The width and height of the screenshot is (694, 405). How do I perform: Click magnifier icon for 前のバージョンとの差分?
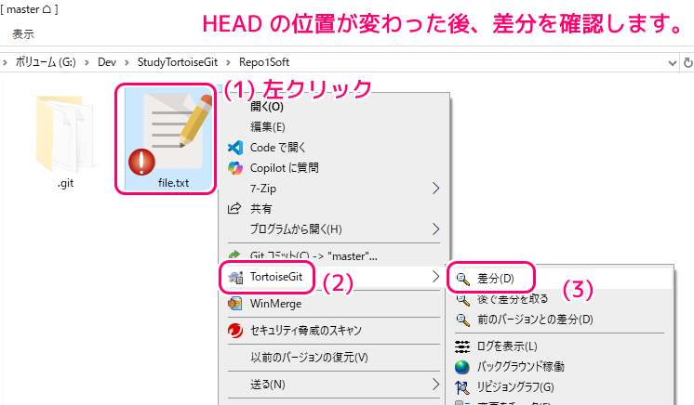click(462, 320)
